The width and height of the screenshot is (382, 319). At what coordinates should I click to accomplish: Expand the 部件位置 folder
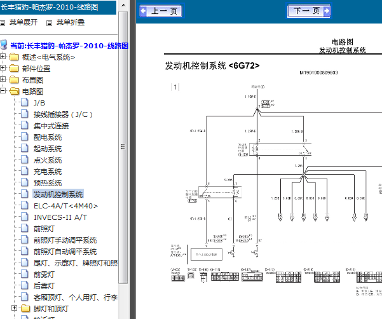tap(3, 68)
